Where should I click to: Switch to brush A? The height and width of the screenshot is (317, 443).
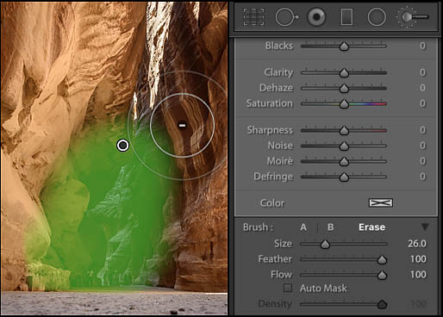click(x=303, y=227)
